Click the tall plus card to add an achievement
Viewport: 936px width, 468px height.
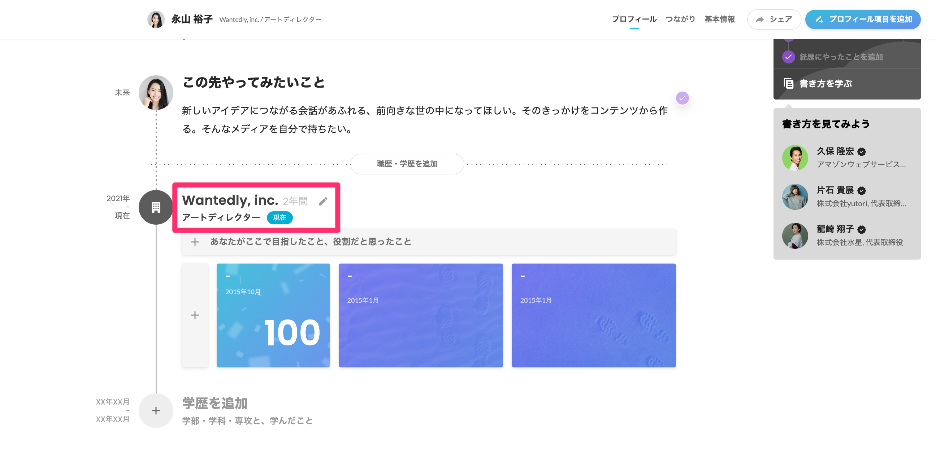point(195,315)
